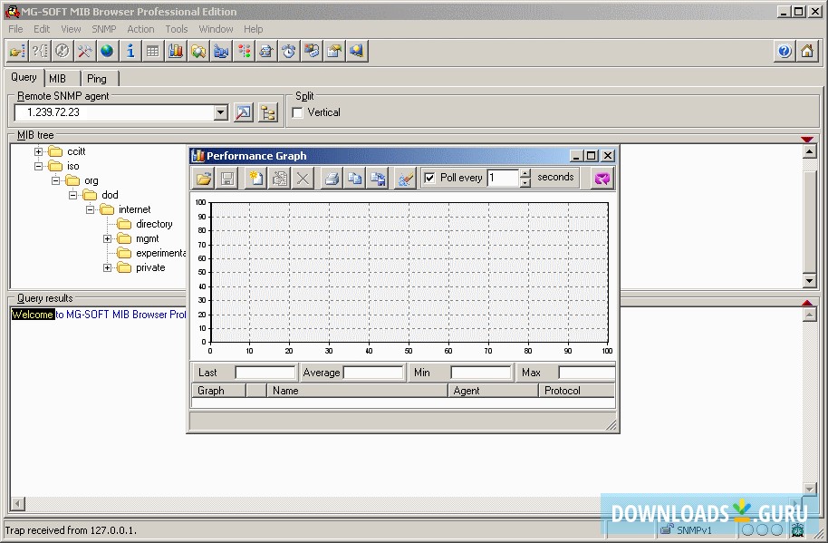
Task: Expand the ccitt tree node
Action: click(x=38, y=151)
